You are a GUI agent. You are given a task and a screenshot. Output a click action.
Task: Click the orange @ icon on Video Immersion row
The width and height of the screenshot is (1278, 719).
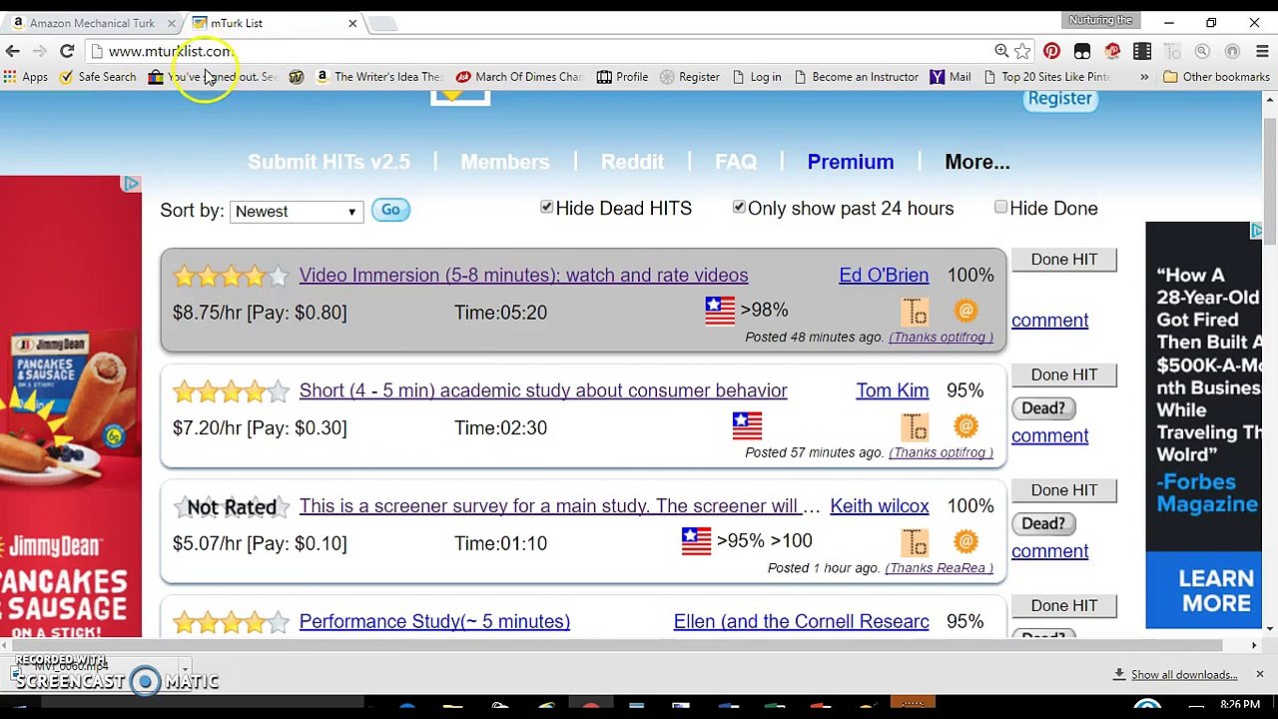pos(965,312)
